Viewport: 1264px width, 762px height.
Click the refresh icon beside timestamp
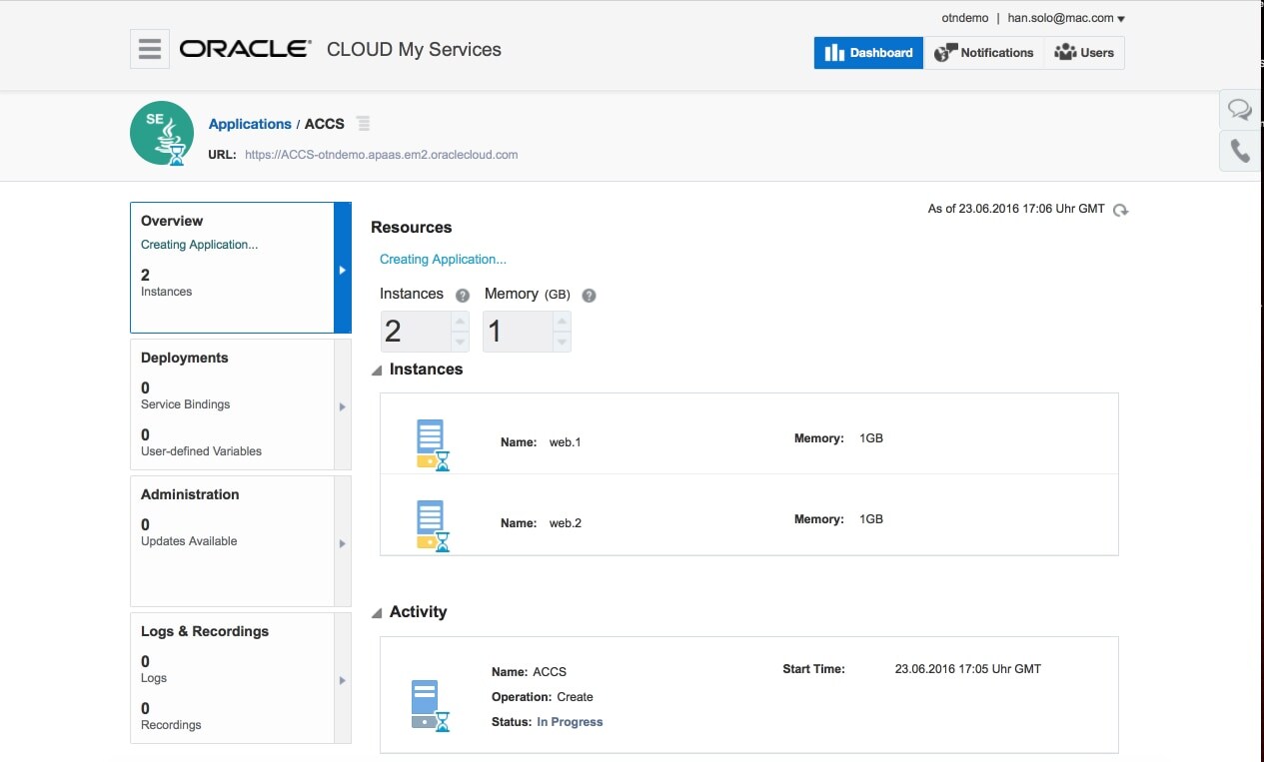(x=1121, y=210)
